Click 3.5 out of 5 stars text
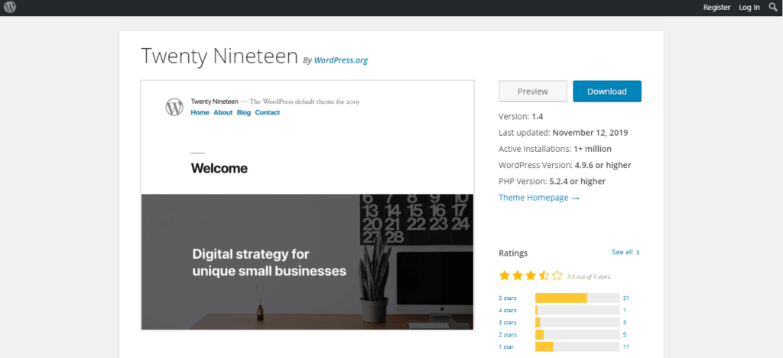The image size is (783, 358). [590, 277]
